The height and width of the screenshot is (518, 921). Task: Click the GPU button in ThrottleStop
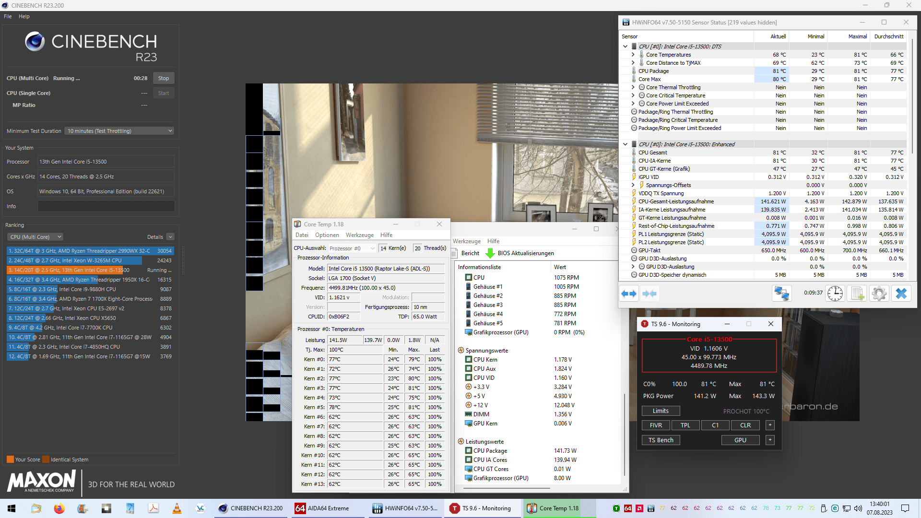740,440
